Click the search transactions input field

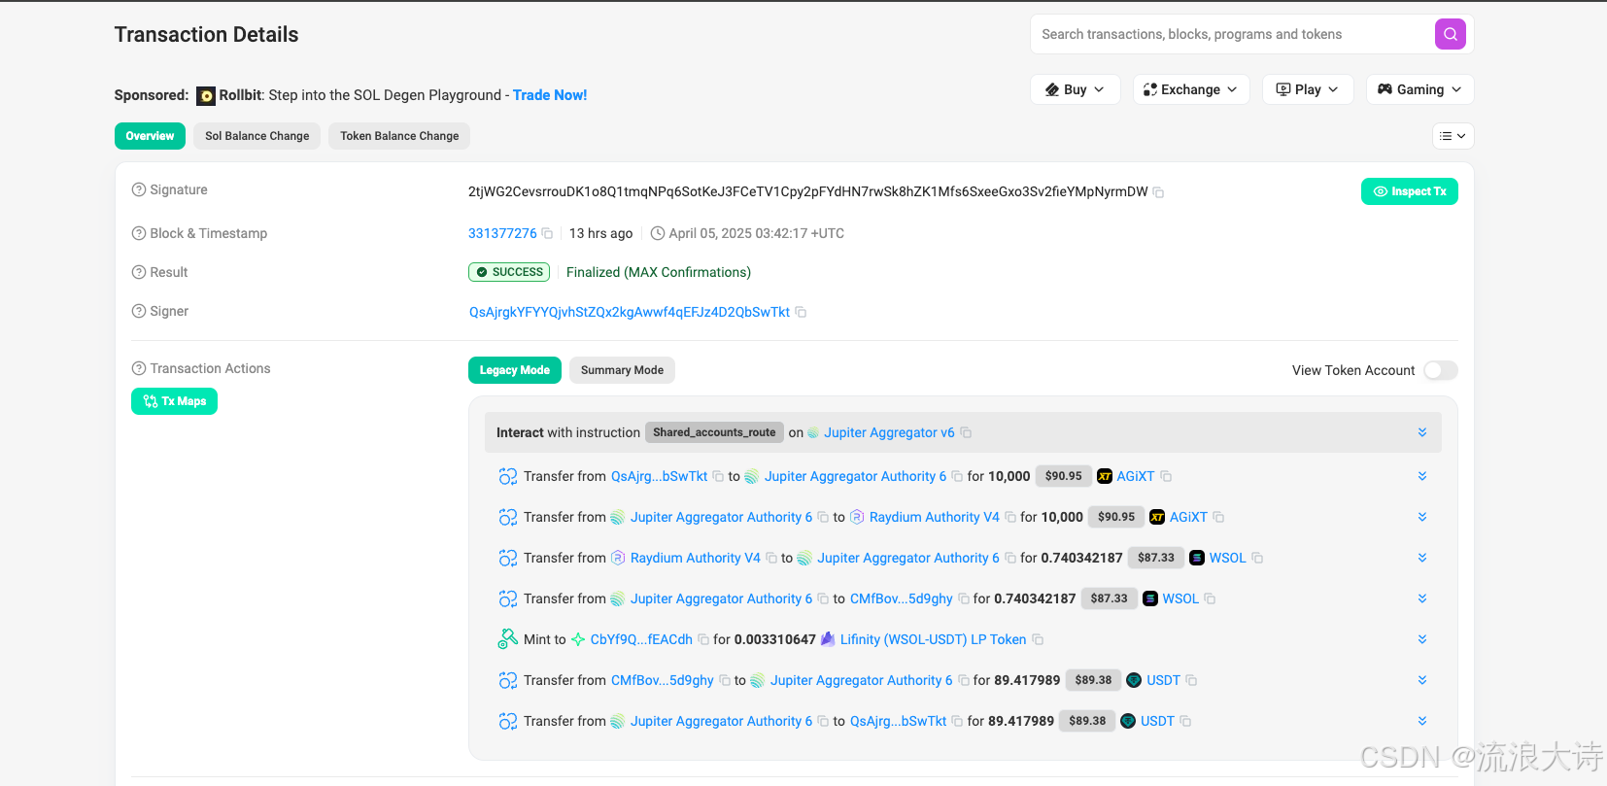[x=1232, y=34]
